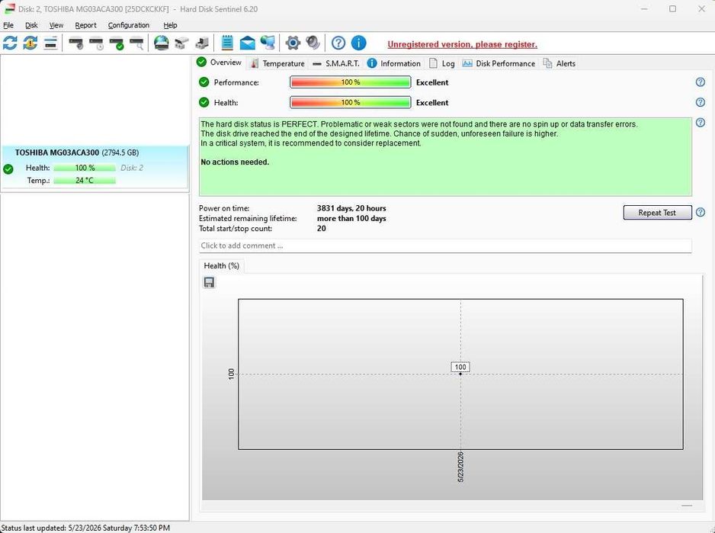Click the disk icon with green checkmark
The width and height of the screenshot is (715, 533).
click(x=117, y=43)
